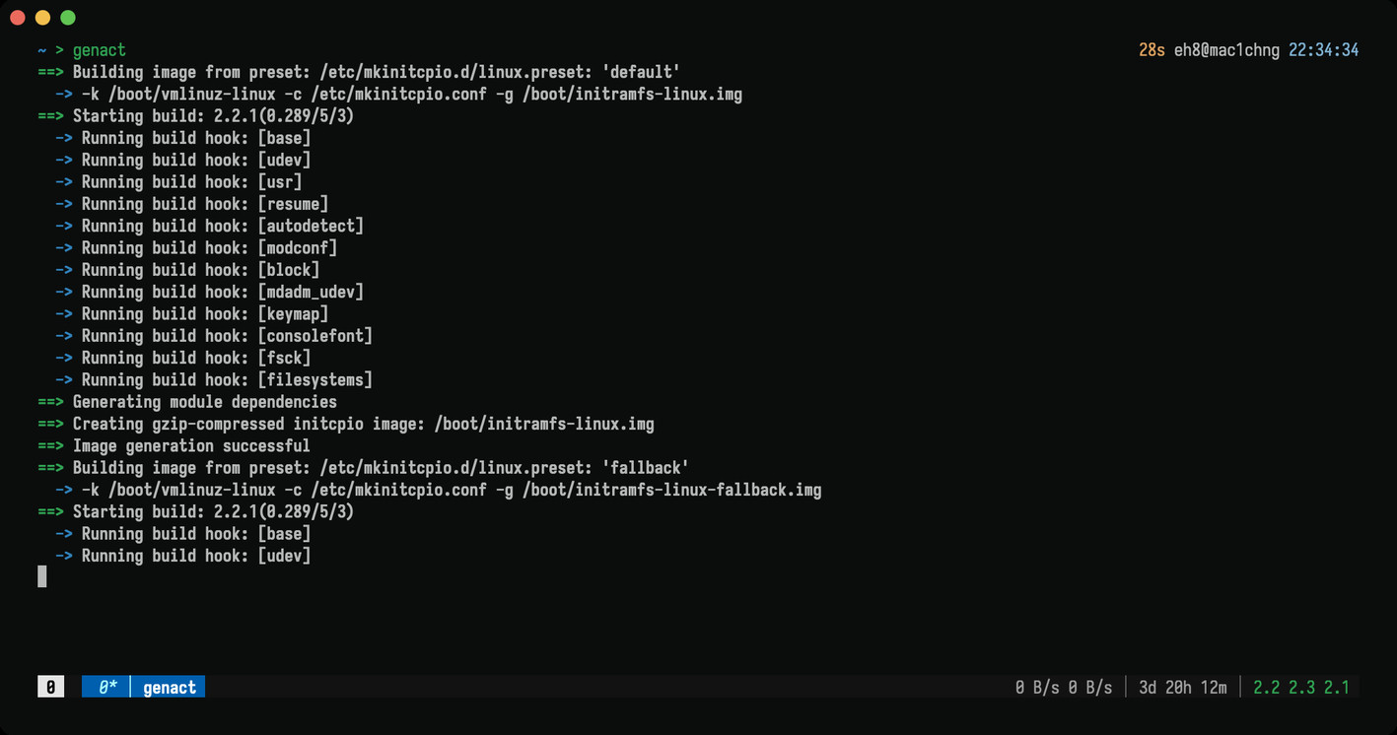
Task: Click the genact command text in prompt
Action: [100, 50]
